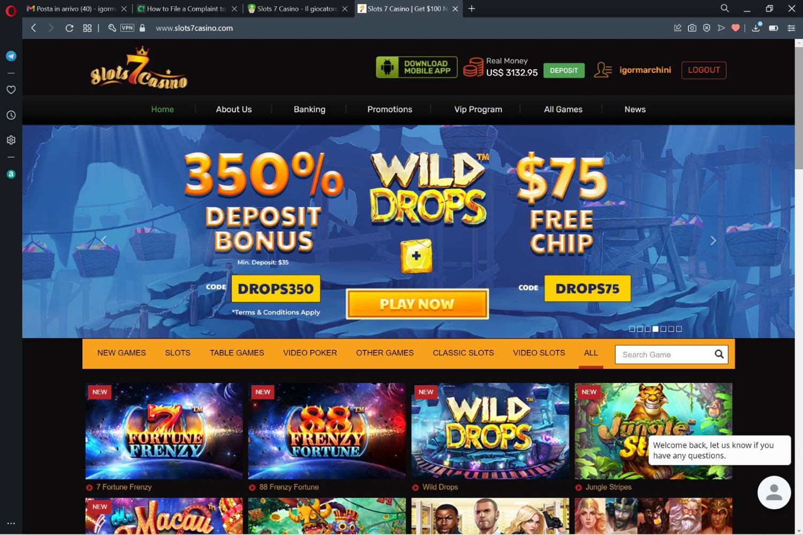Click the browser reload icon
Screen dimensions: 803x535
click(69, 28)
